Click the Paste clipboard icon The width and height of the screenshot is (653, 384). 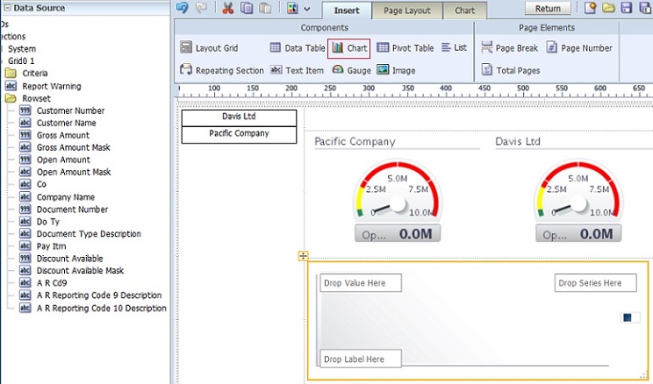[x=265, y=8]
